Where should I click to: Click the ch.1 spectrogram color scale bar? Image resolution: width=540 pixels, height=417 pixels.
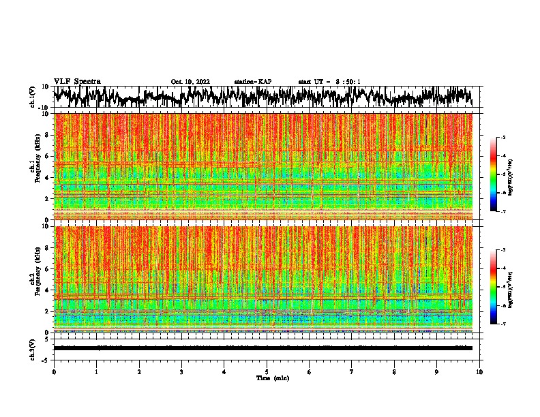[x=494, y=174]
